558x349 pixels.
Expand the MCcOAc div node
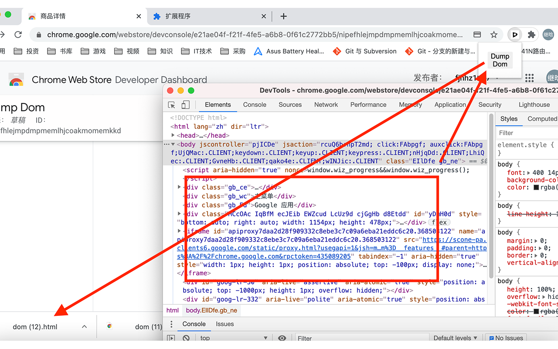pyautogui.click(x=180, y=214)
